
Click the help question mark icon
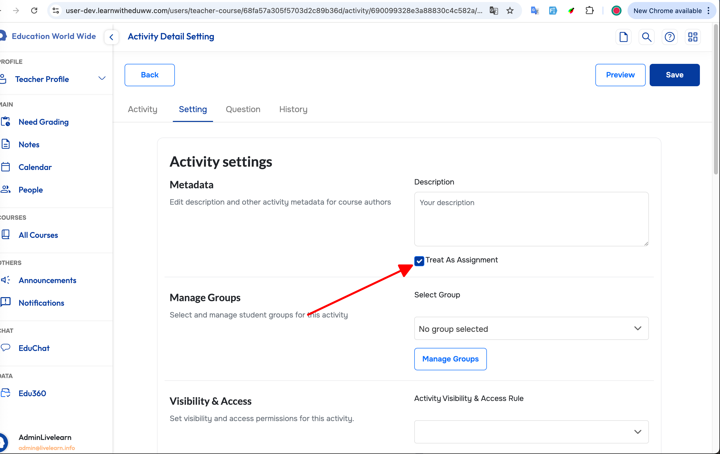[670, 37]
